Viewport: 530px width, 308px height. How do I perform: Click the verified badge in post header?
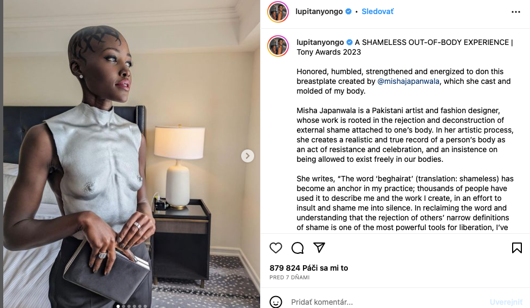pos(348,11)
